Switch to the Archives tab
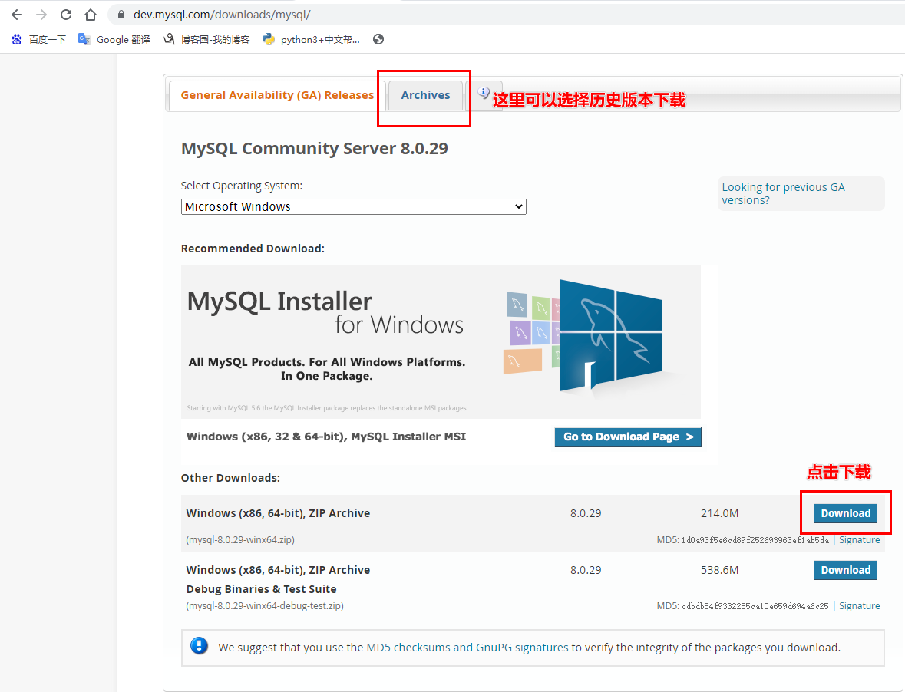The image size is (905, 692). point(425,95)
